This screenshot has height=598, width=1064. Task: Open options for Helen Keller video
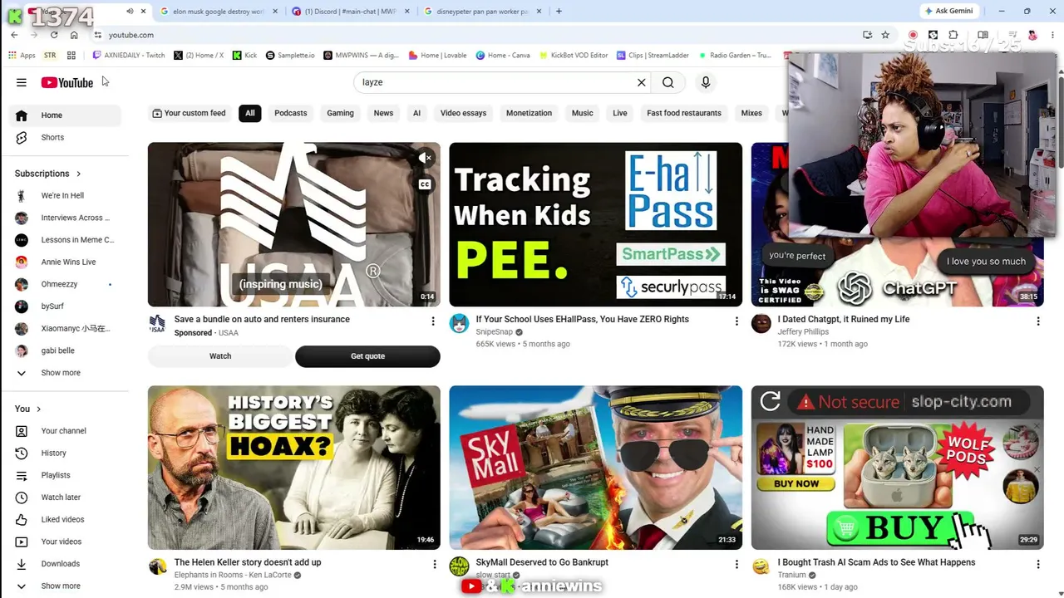click(x=434, y=564)
